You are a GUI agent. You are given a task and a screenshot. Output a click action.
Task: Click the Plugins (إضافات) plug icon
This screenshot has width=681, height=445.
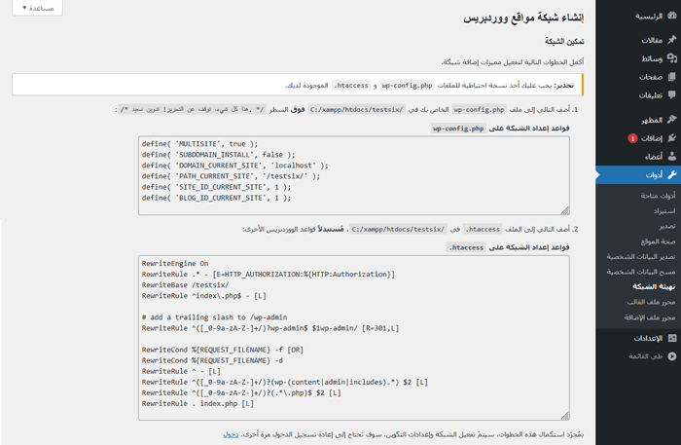tap(671, 137)
